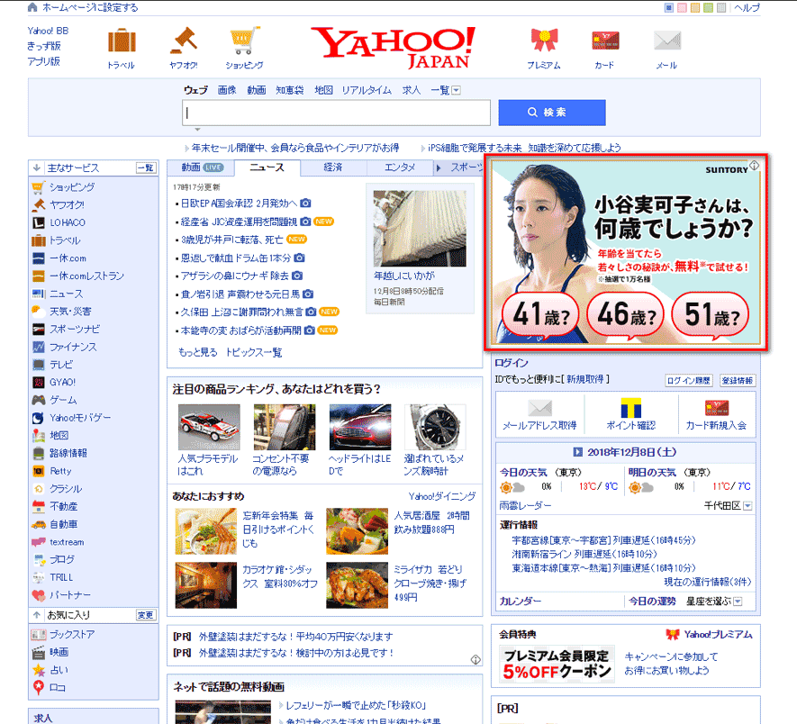Screen dimensions: 797x724
Task: Click the ヤフオク! gavel icon in header
Action: coord(184,41)
